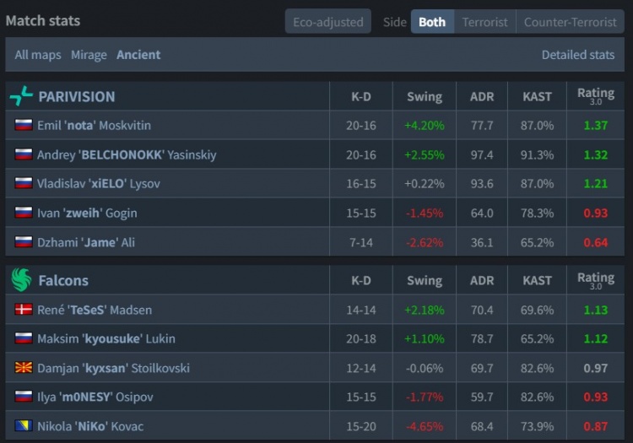633x443 pixels.
Task: Click the Bosnian flag beside NiKo
Action: pos(24,426)
